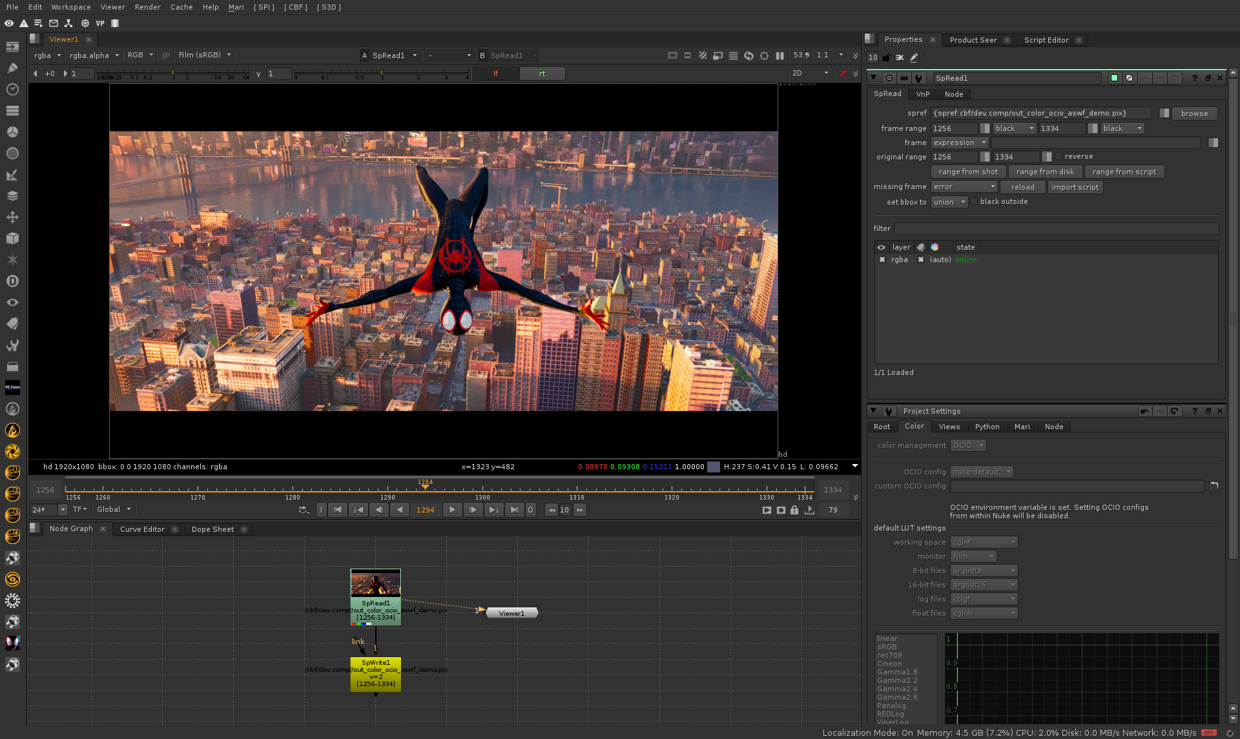Toggle the (auto) state checkbox in layer list
This screenshot has width=1240, height=739.
[x=921, y=259]
